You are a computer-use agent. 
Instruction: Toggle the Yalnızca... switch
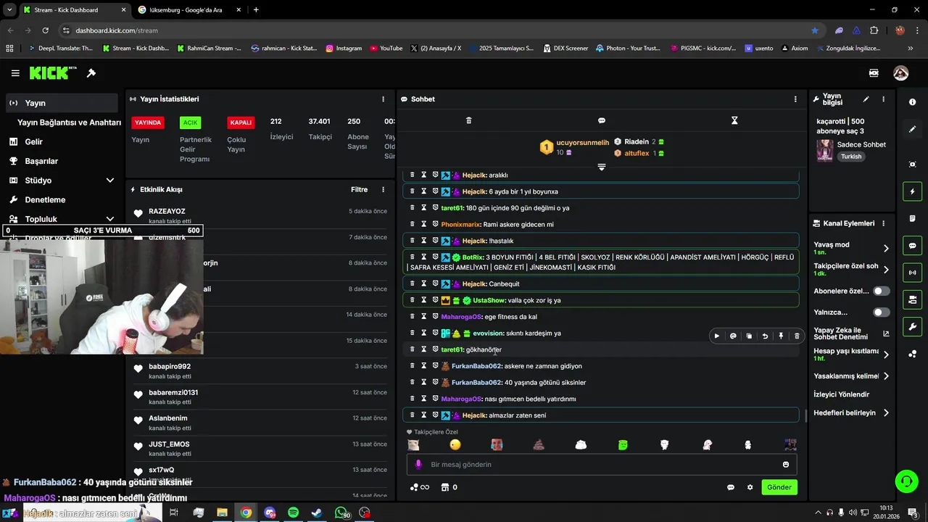click(x=882, y=312)
